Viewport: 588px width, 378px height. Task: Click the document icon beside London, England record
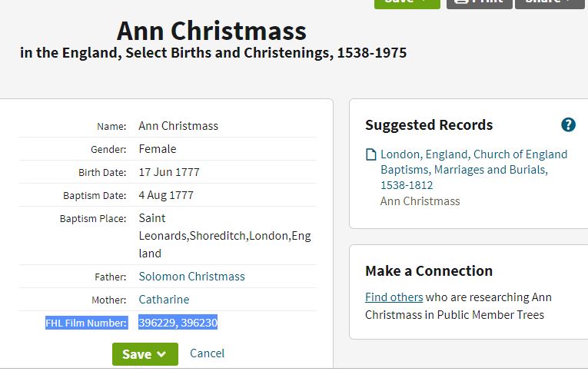click(x=371, y=154)
